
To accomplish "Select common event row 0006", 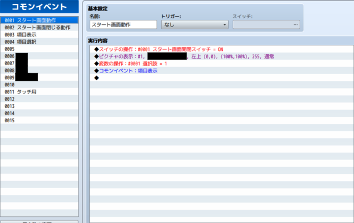I will 39,56.
